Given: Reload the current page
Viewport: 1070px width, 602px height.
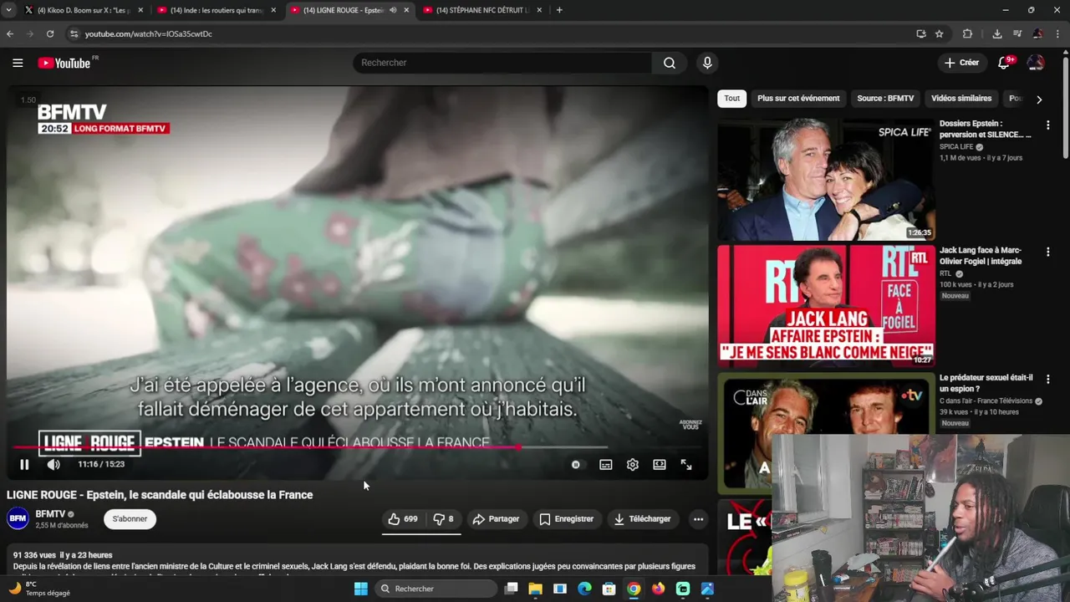Looking at the screenshot, I should (x=50, y=33).
